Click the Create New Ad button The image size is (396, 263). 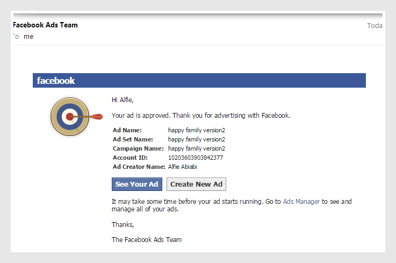[x=196, y=184]
